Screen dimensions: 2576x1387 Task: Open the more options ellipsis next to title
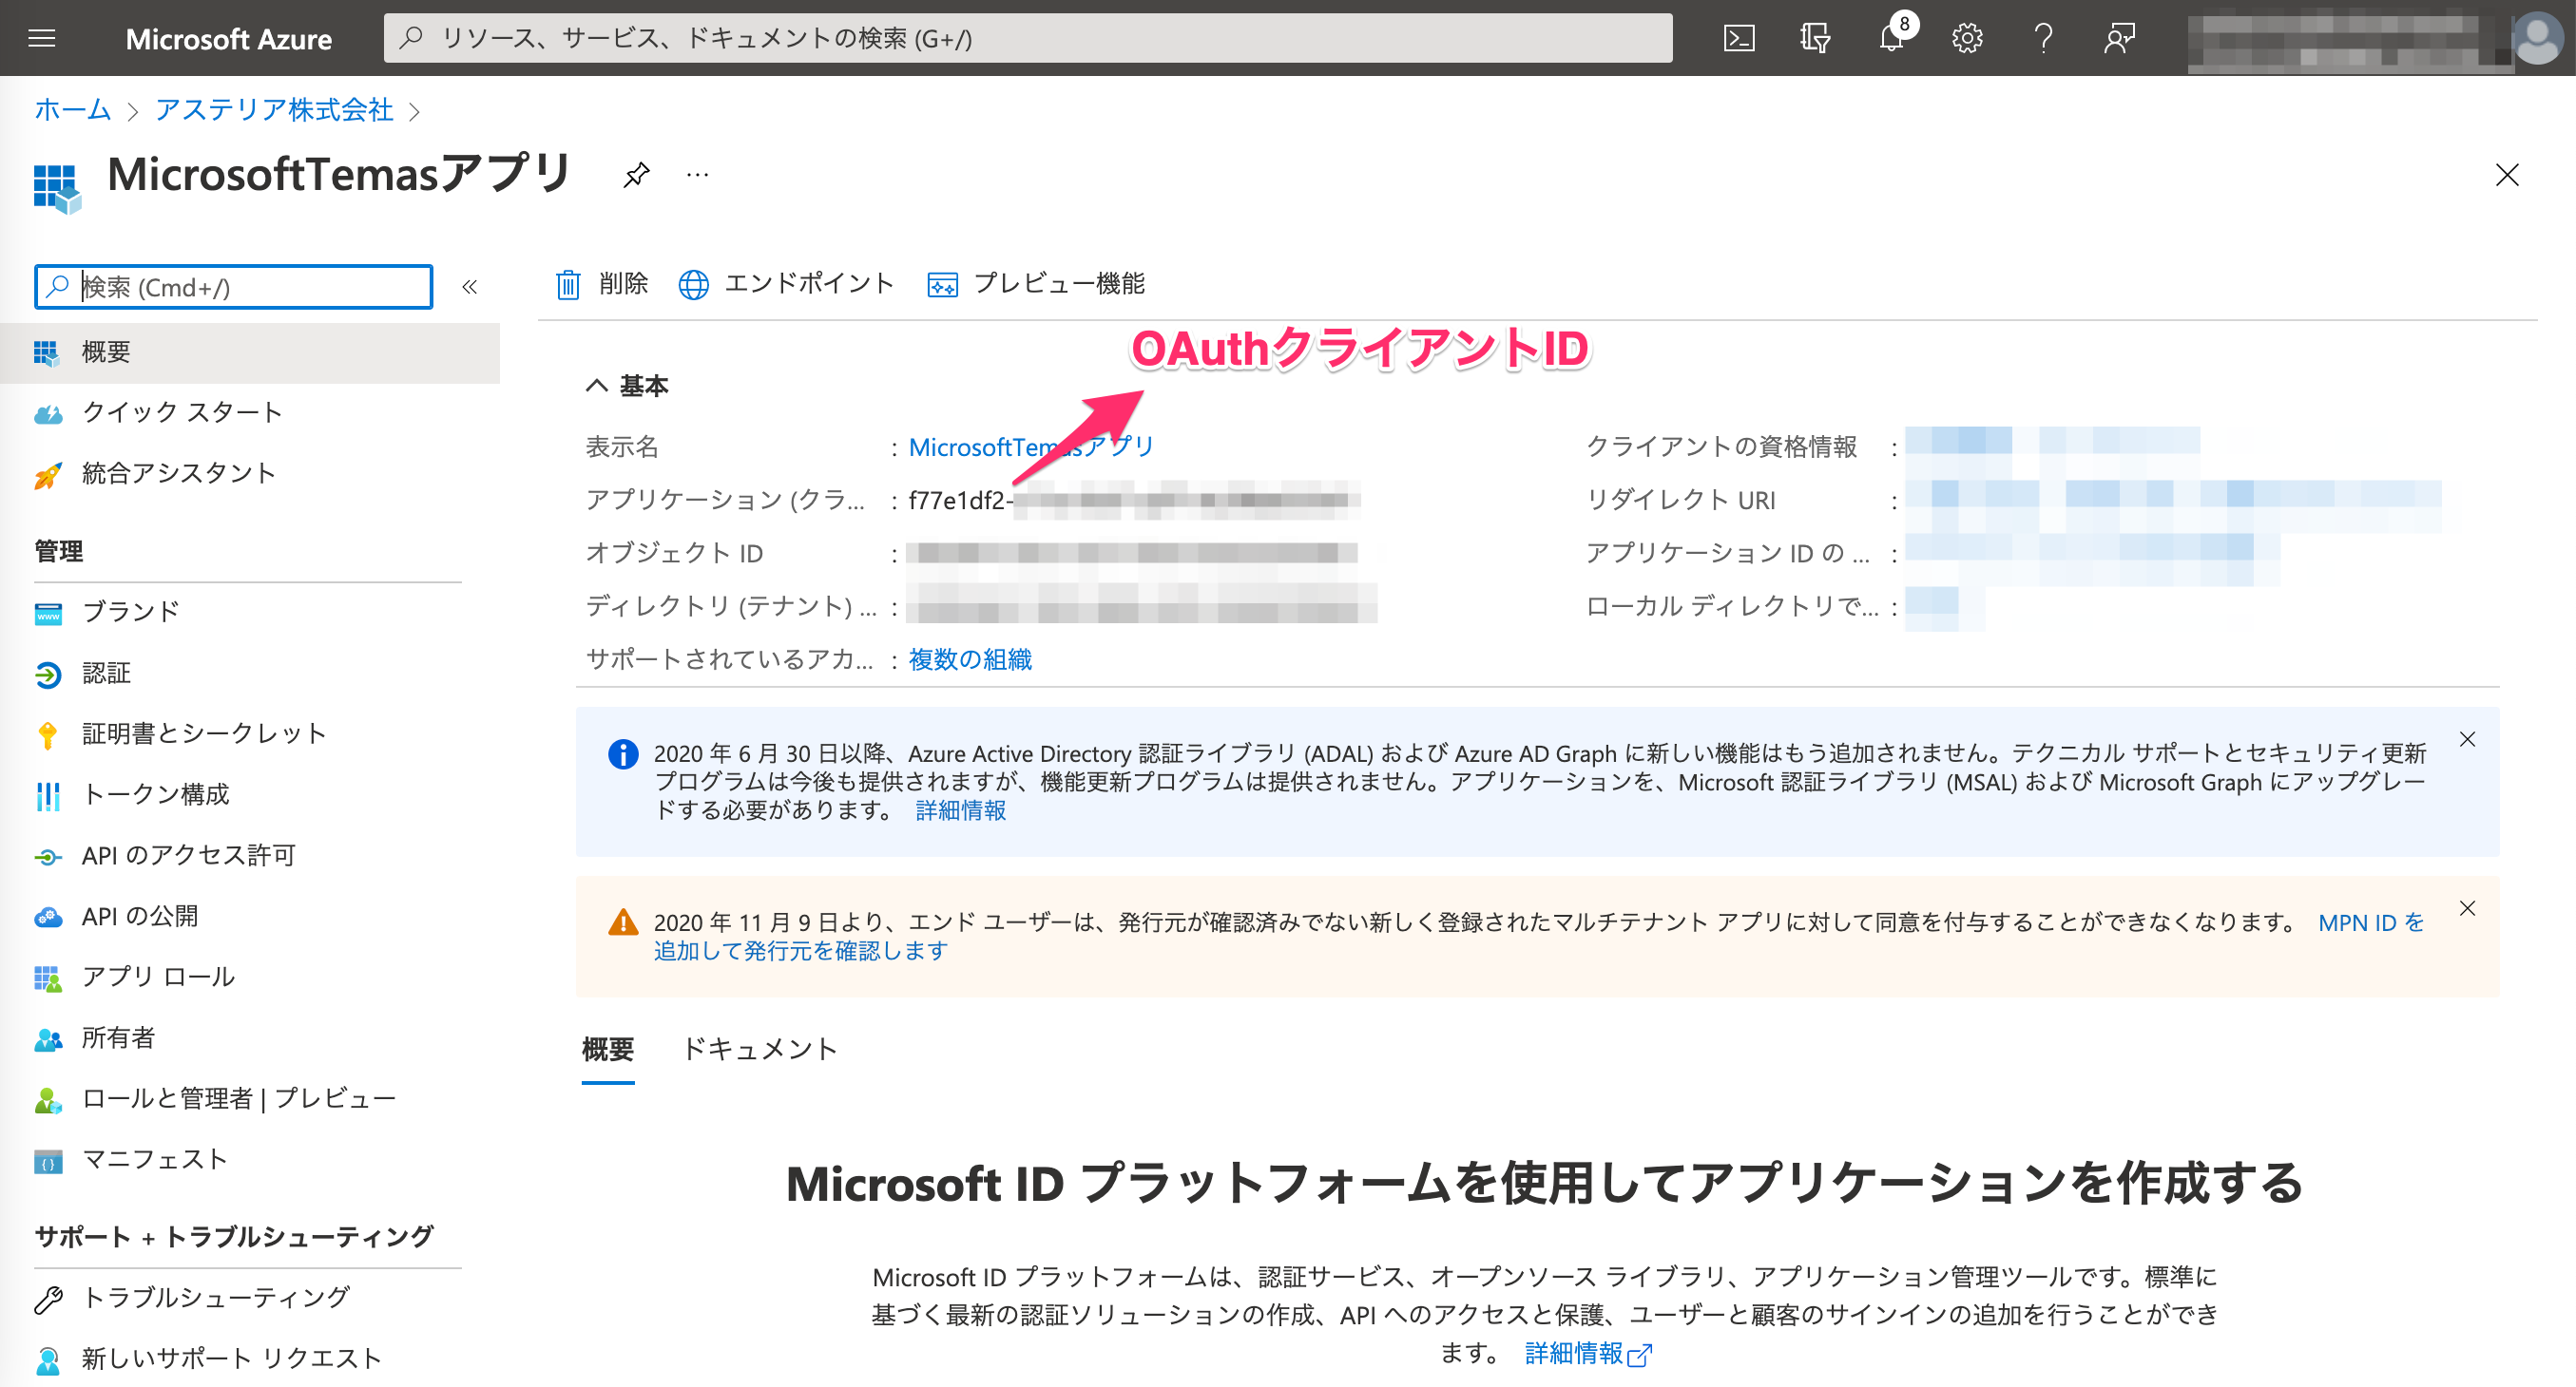pos(698,175)
